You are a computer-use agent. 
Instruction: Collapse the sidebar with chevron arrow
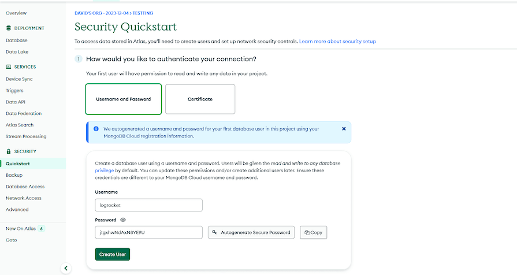click(x=66, y=268)
